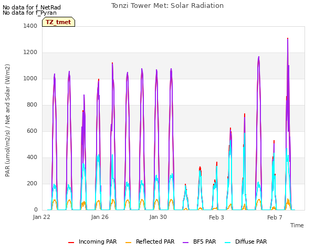This screenshot has height=252, width=336.
Task: Click the orange Reflected PAR legend swatch
Action: (128, 243)
